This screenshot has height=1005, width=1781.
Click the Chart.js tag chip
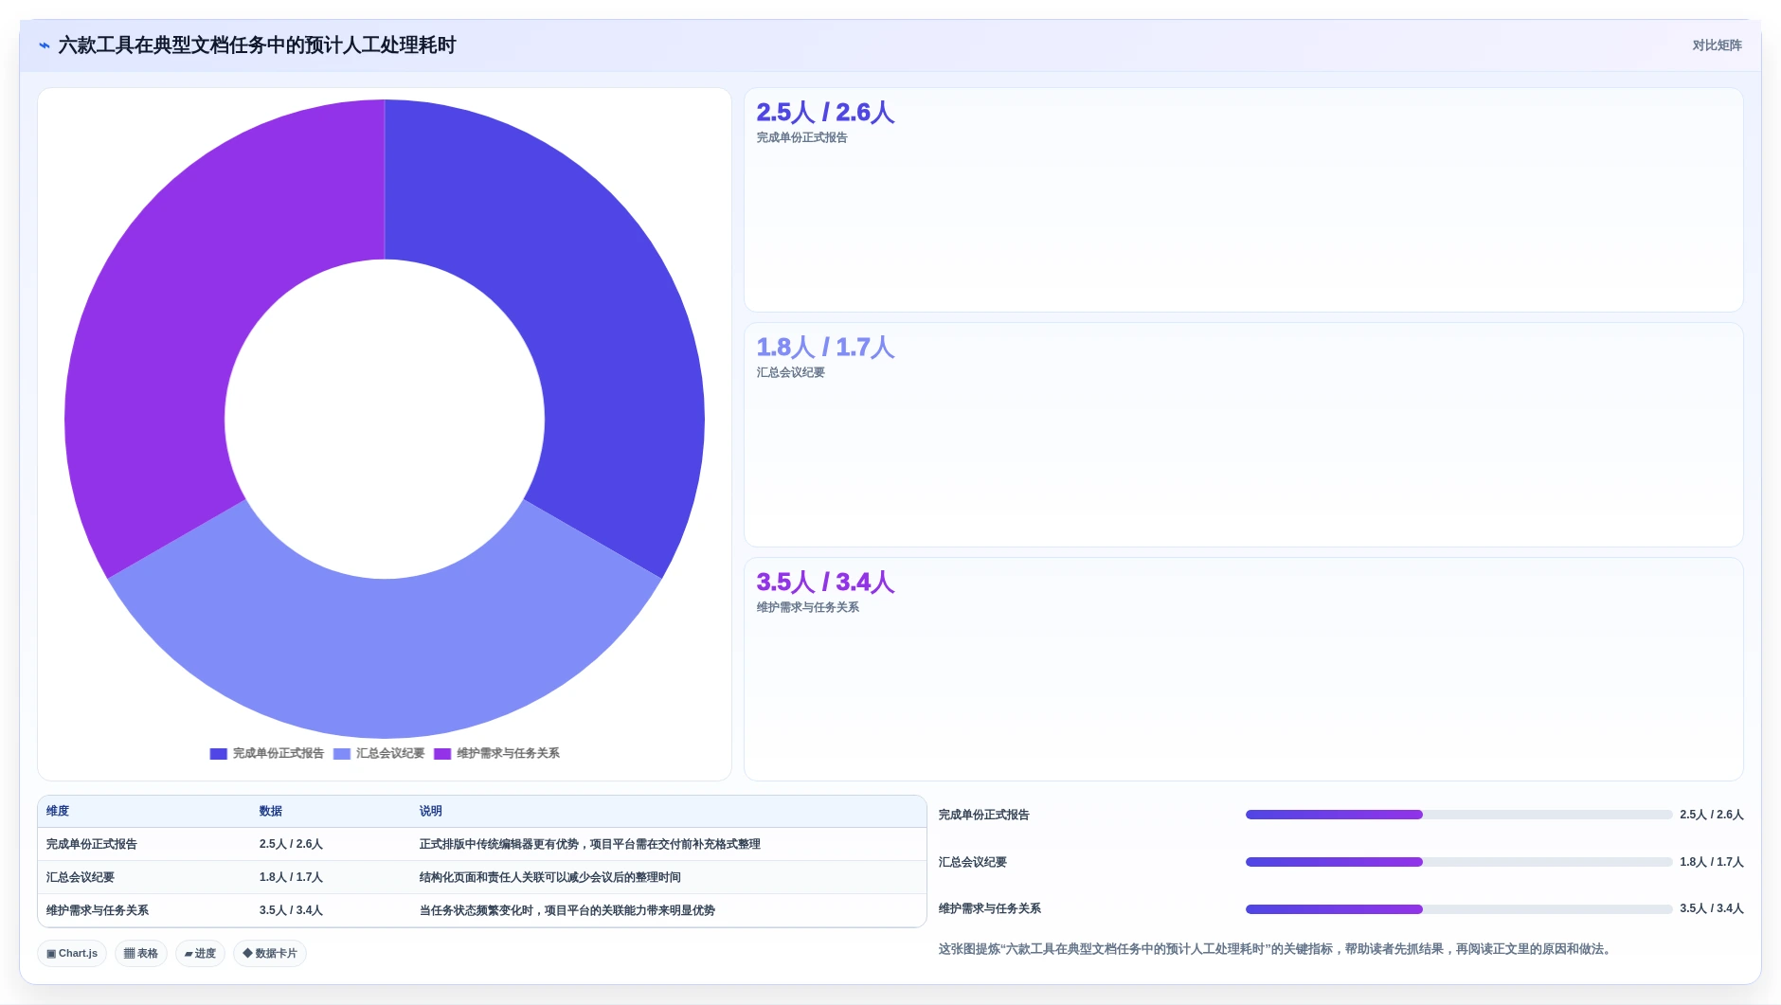pos(72,954)
